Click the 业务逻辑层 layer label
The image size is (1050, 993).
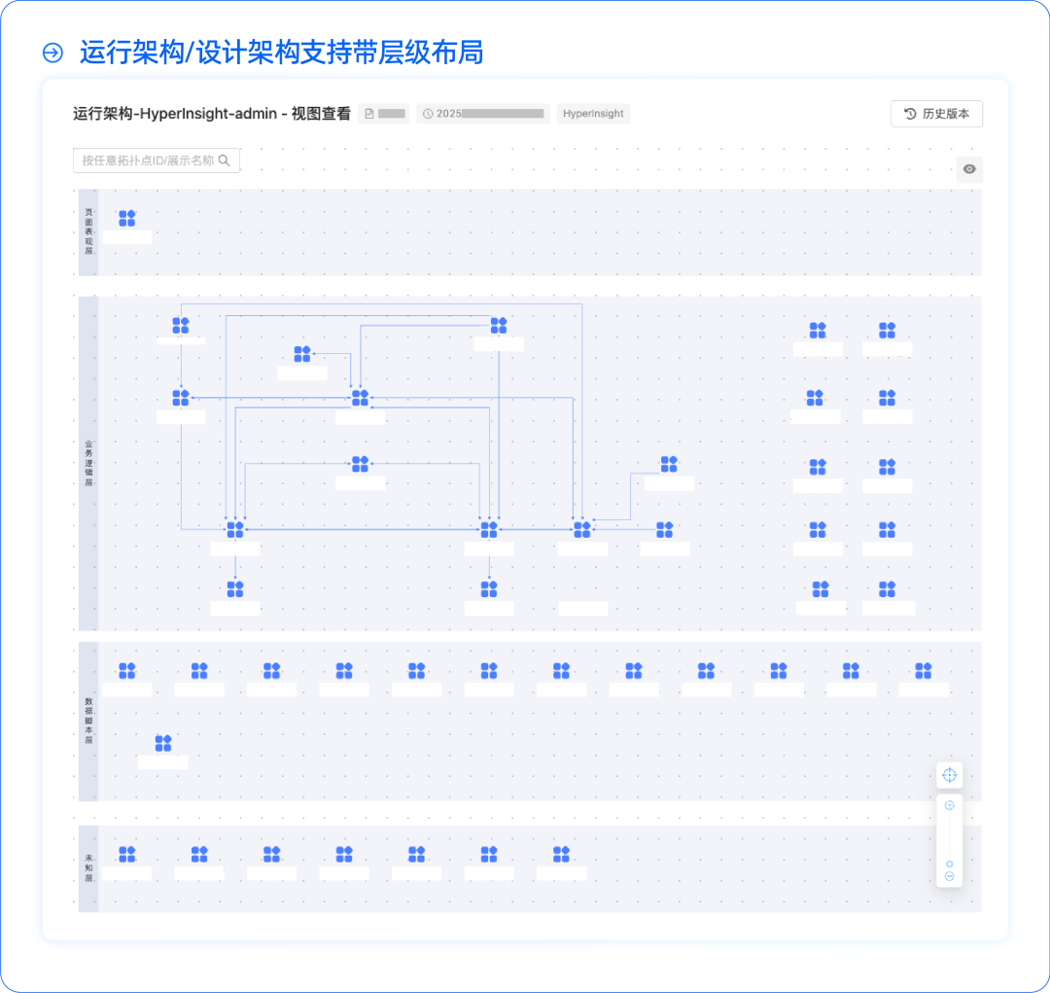point(88,463)
